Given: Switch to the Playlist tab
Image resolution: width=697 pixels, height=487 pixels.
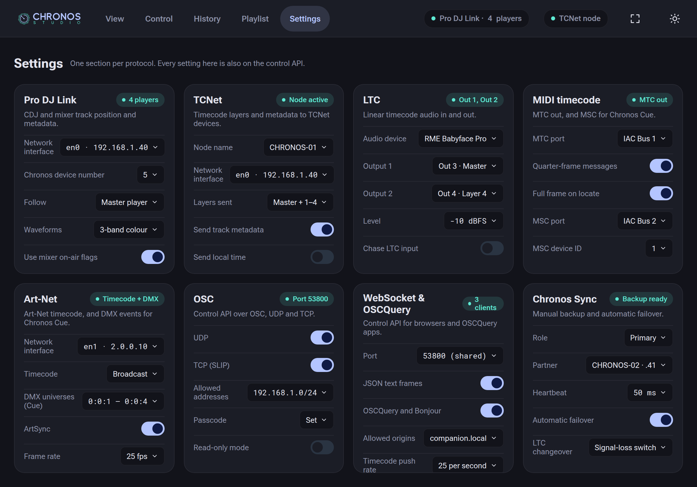Looking at the screenshot, I should pyautogui.click(x=255, y=18).
